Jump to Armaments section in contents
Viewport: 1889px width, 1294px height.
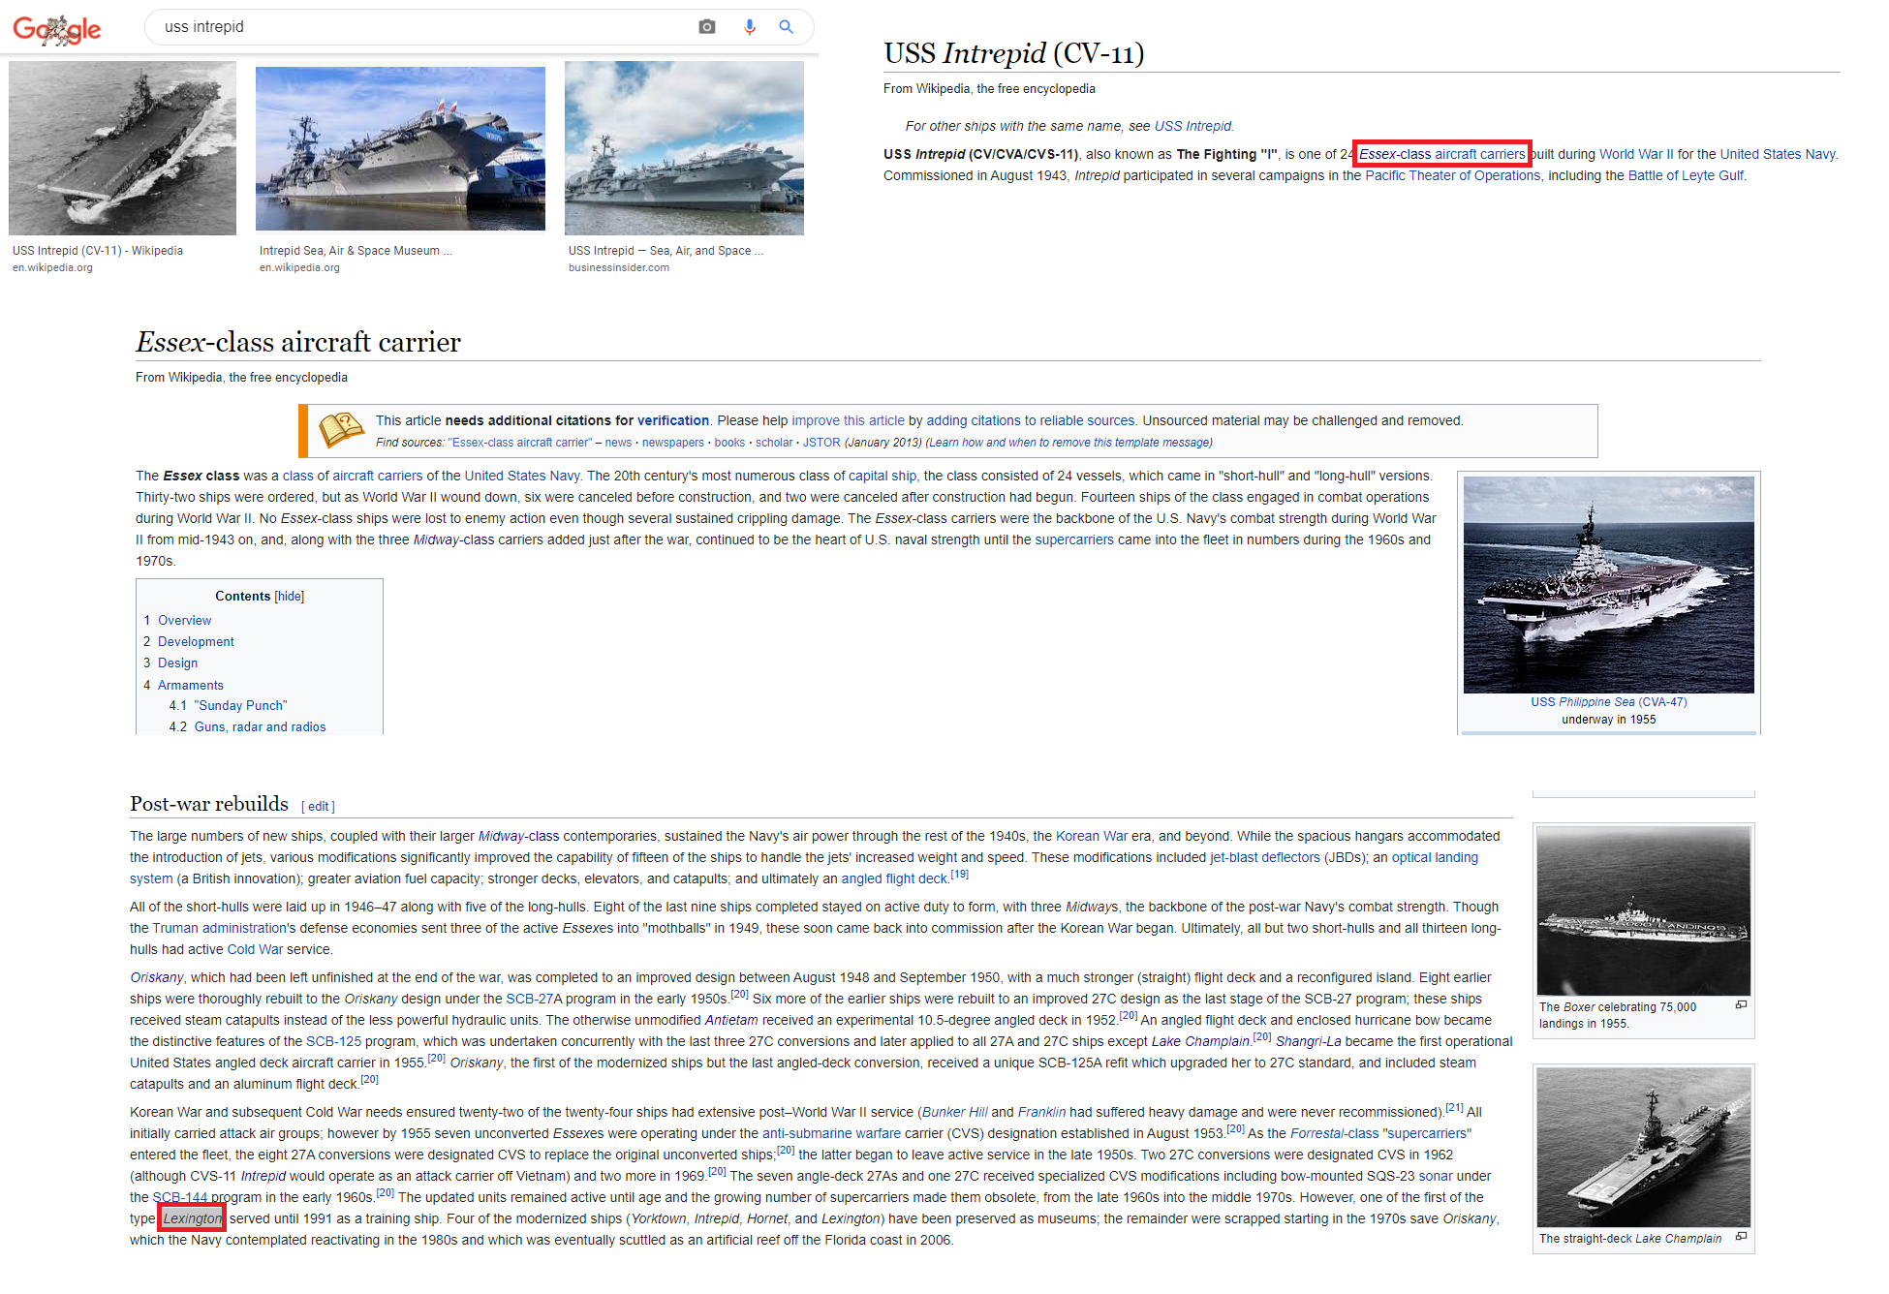coord(190,685)
